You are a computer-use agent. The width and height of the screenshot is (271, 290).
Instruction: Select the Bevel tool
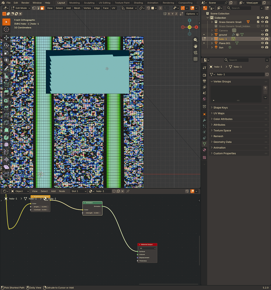click(6, 108)
